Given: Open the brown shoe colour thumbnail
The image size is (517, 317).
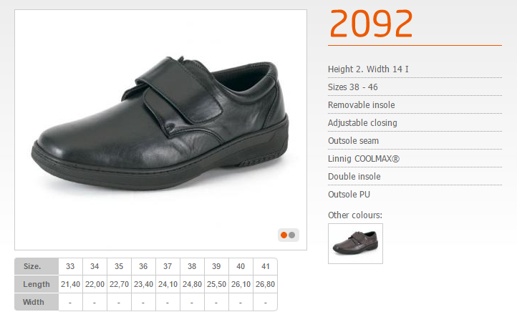Looking at the screenshot, I should (x=355, y=243).
